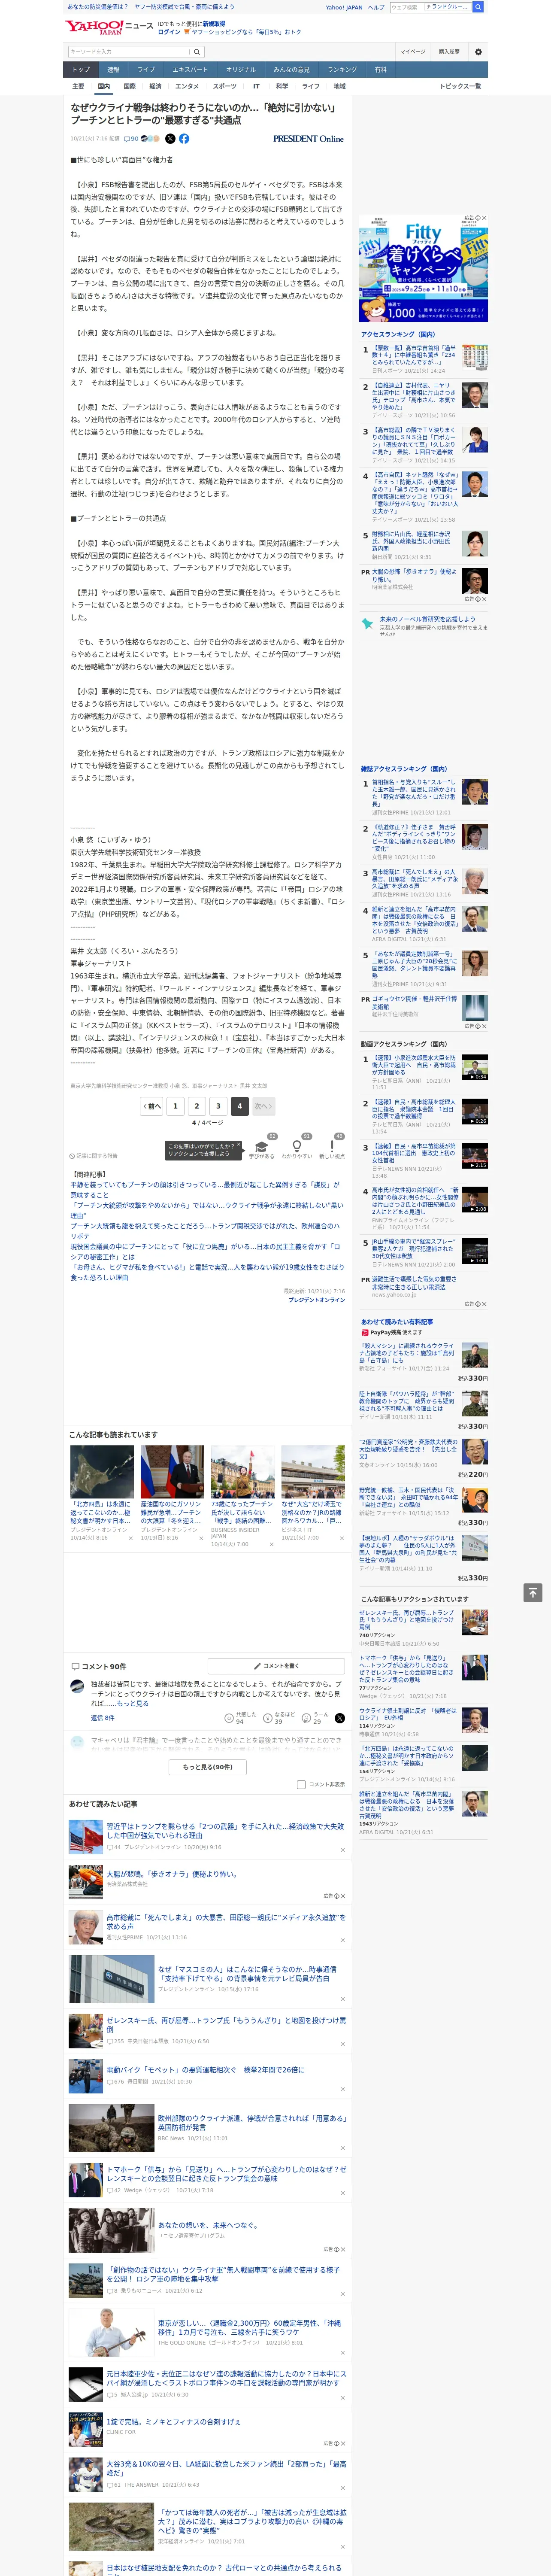Share the article on X
The width and height of the screenshot is (551, 2576).
click(170, 139)
